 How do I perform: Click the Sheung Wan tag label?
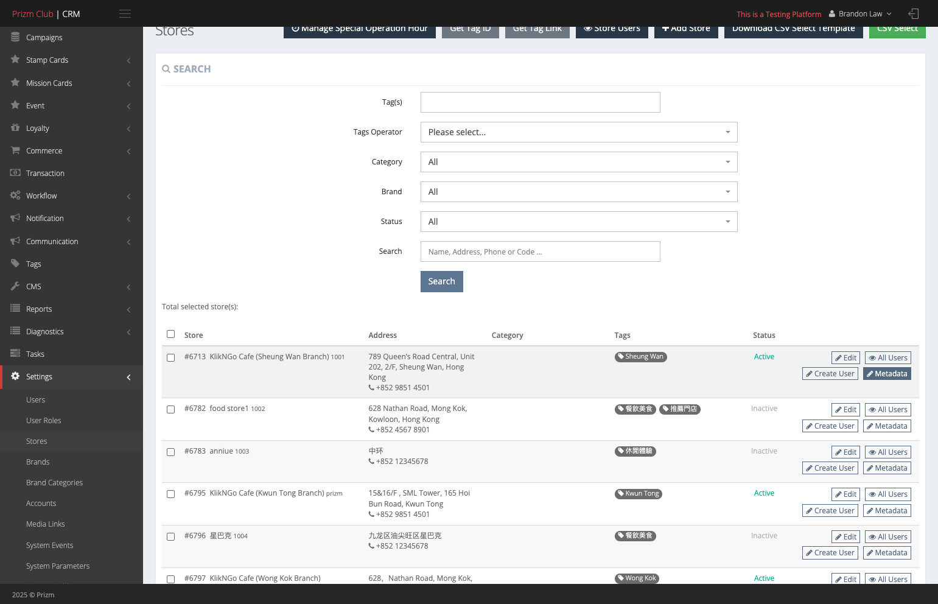tap(641, 357)
